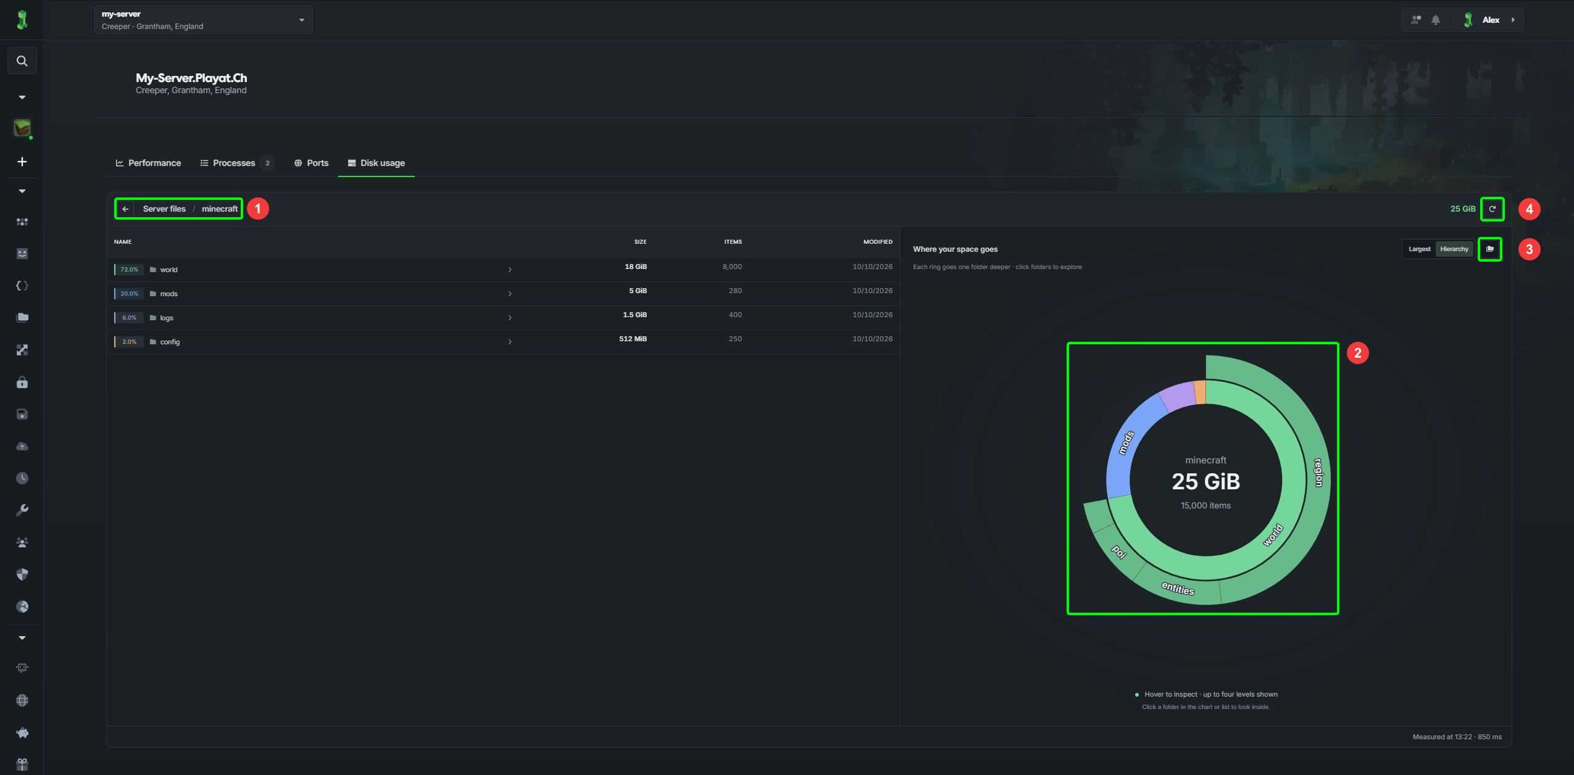Click the entities segment of the sunburst chart

pyautogui.click(x=1178, y=589)
